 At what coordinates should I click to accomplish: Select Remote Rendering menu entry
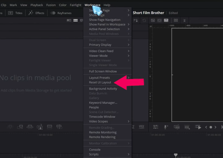(x=107, y=137)
